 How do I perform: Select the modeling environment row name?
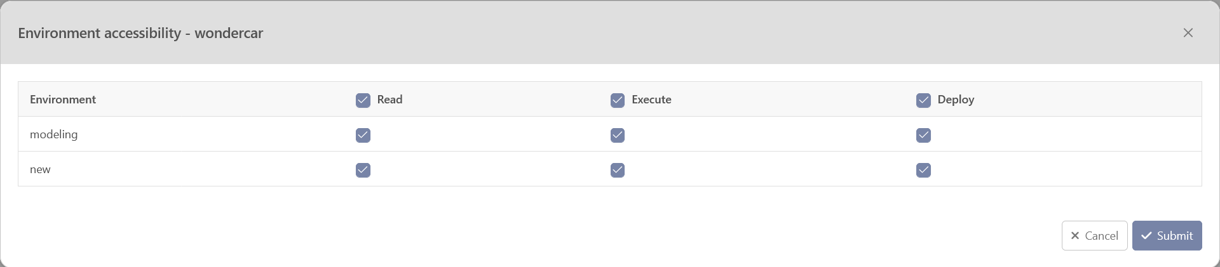[54, 134]
